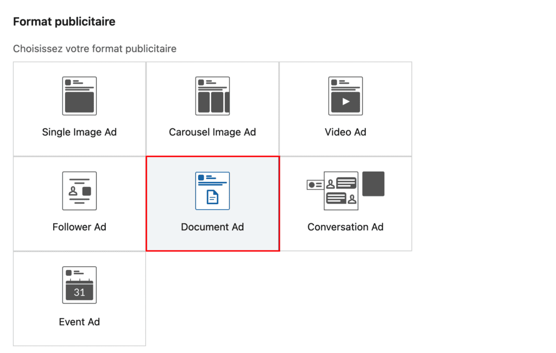Select the Event Ad calendar icon
Image resolution: width=556 pixels, height=353 pixels.
click(x=79, y=284)
